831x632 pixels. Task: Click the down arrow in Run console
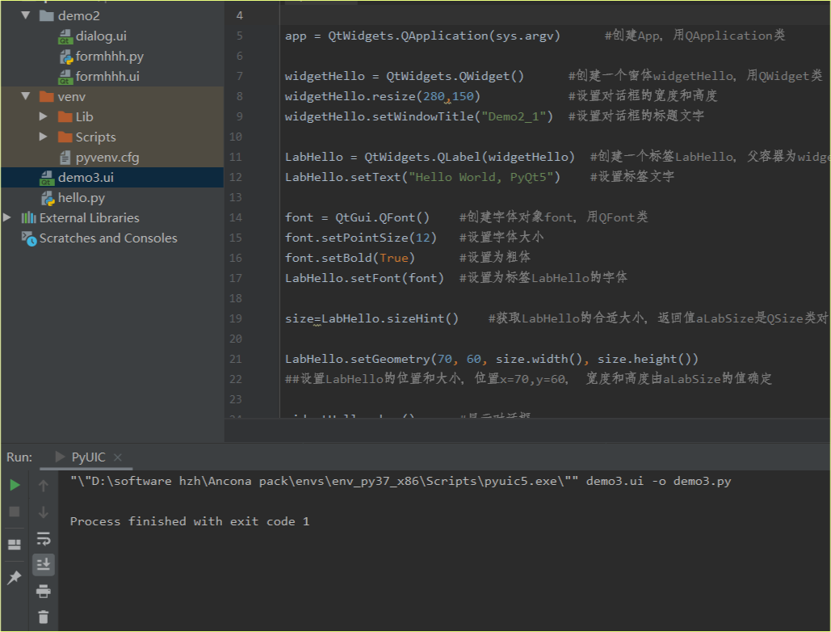43,511
